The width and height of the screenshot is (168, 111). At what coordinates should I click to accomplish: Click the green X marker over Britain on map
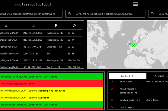130,44
